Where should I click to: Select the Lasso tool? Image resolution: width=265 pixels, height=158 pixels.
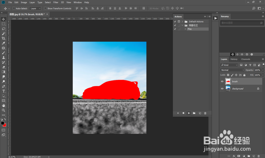[3, 29]
